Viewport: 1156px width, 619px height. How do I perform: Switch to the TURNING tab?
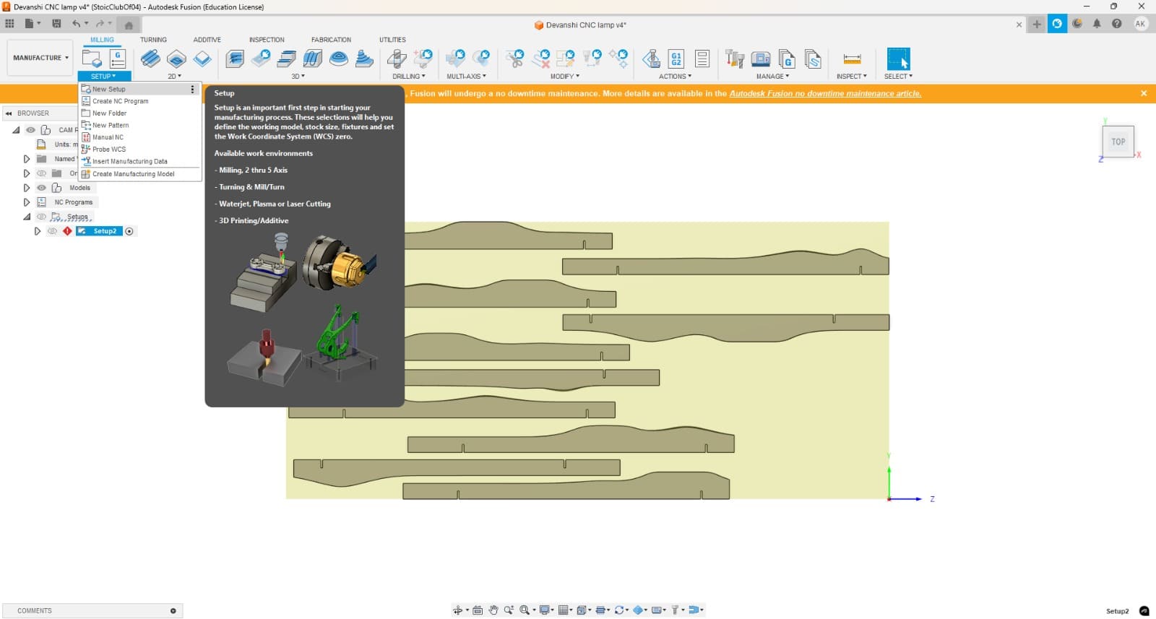[153, 40]
